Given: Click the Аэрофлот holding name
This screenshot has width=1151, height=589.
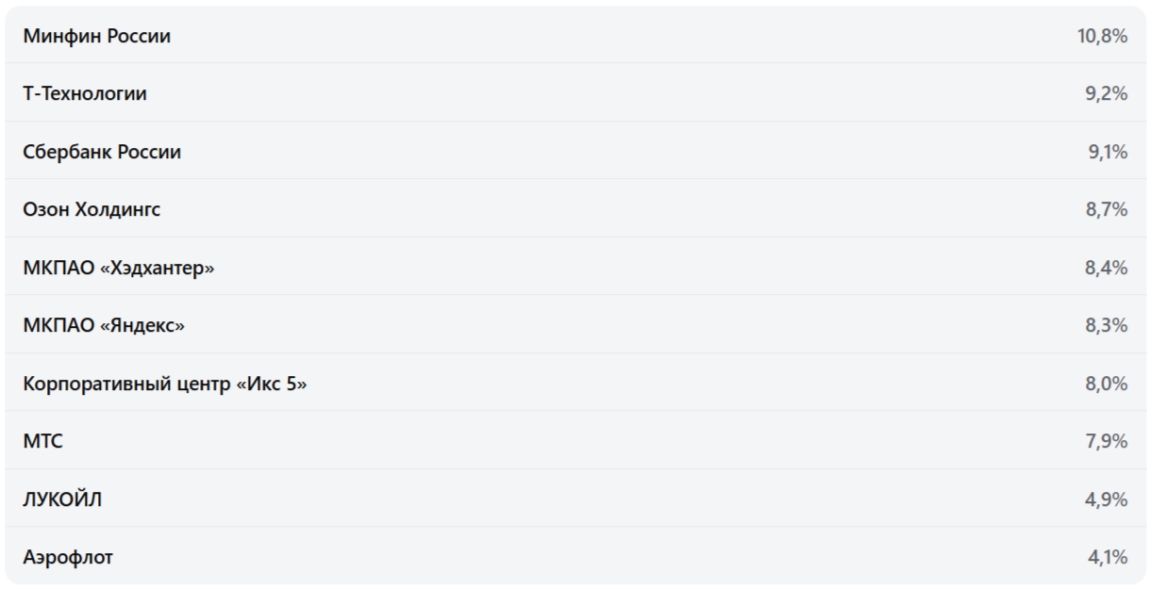Looking at the screenshot, I should coord(68,557).
